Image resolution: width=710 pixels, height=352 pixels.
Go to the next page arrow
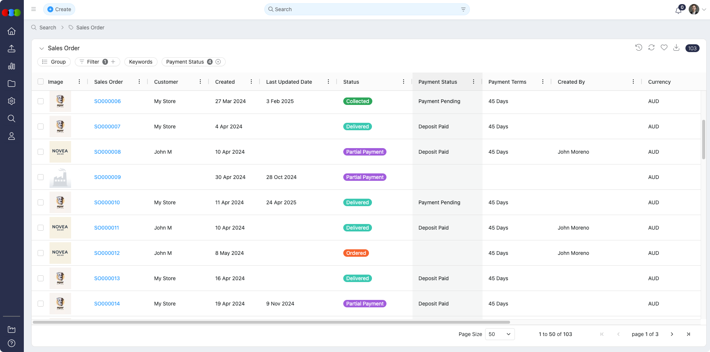[x=672, y=334]
